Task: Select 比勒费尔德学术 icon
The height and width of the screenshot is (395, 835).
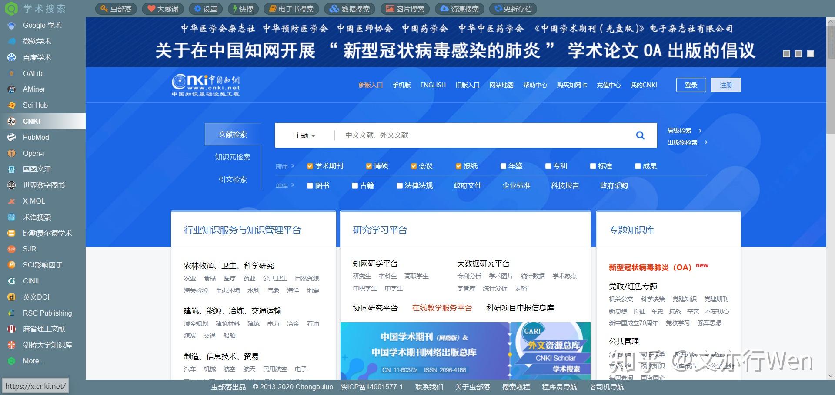Action: click(x=12, y=233)
